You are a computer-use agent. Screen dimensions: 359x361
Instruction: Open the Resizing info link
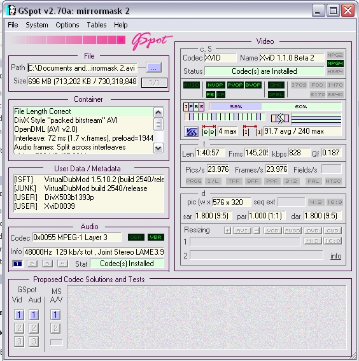(x=335, y=256)
